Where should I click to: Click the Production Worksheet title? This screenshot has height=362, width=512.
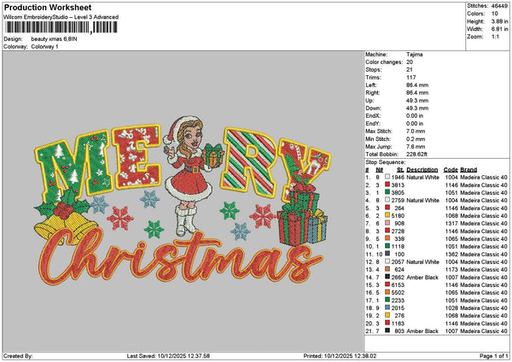pyautogui.click(x=48, y=8)
